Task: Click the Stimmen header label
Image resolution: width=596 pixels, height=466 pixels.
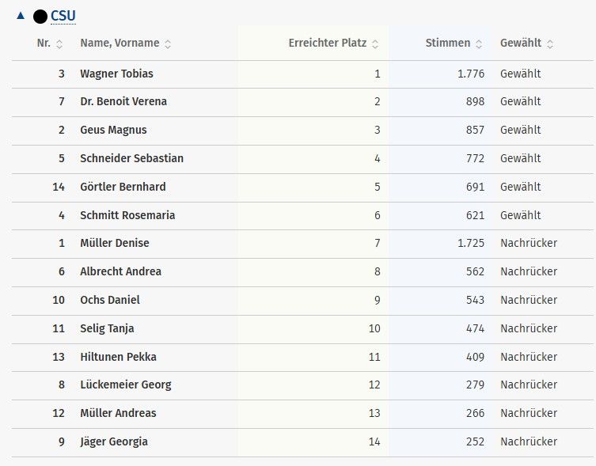Action: [x=447, y=44]
